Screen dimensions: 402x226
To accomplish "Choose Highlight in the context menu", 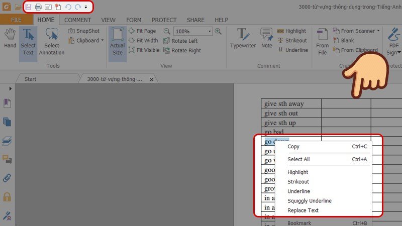I will [323, 172].
